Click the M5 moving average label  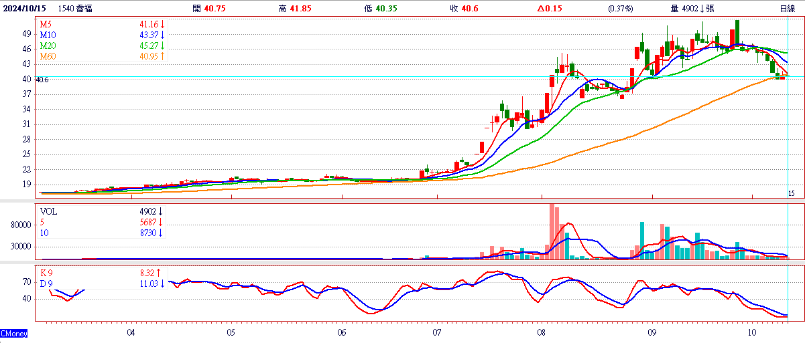click(46, 24)
